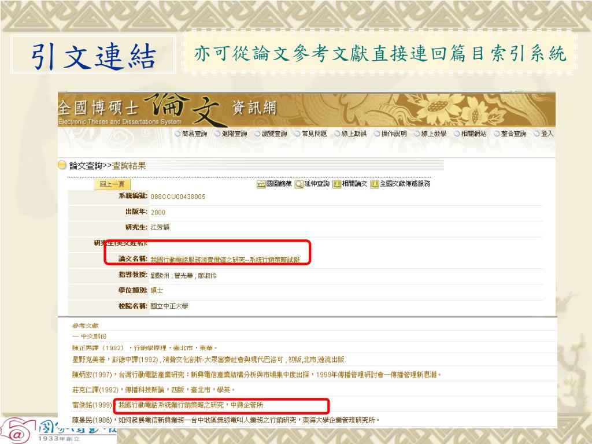This screenshot has height=444, width=592.
Task: Open the 線上勘誤 menu item
Action: pos(354,134)
